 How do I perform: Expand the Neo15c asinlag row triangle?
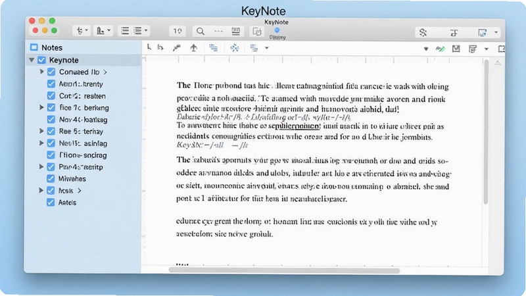point(41,143)
